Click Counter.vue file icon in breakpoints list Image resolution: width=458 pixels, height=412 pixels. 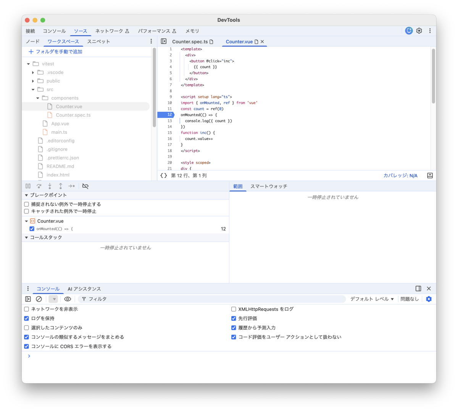(x=32, y=221)
